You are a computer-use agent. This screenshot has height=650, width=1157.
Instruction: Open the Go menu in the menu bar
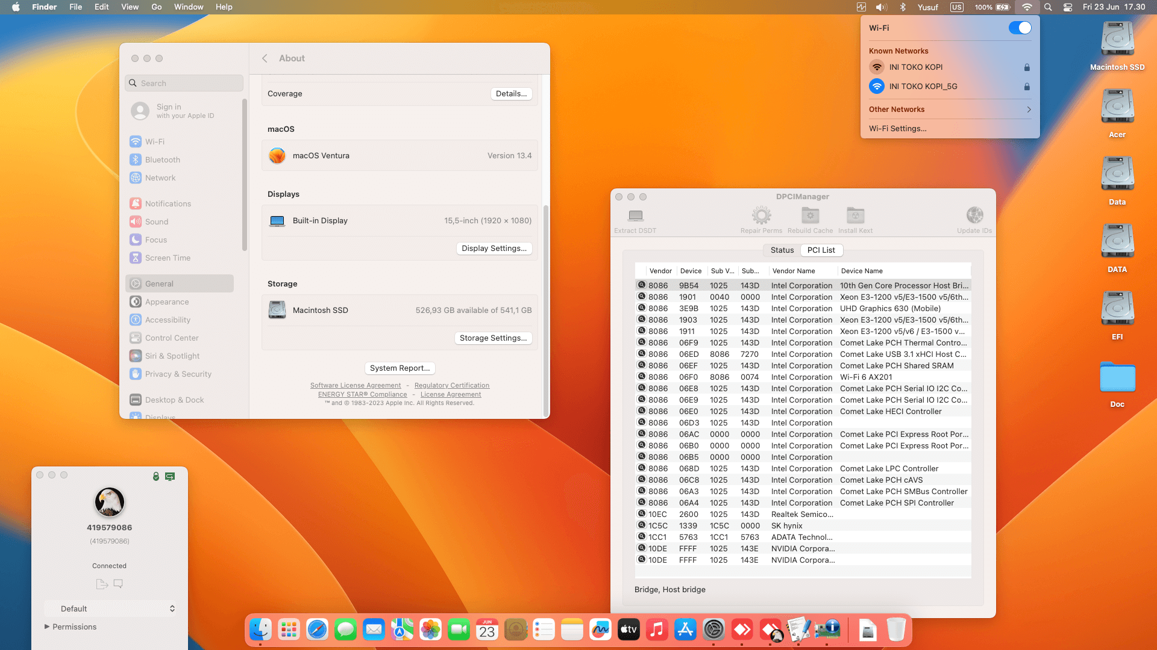coord(156,7)
